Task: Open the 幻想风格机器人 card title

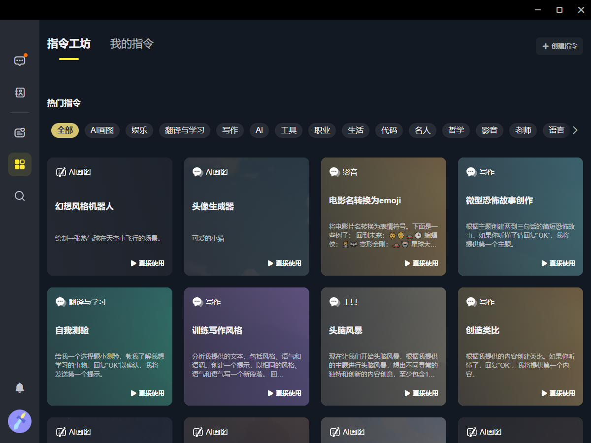Action: tap(84, 207)
